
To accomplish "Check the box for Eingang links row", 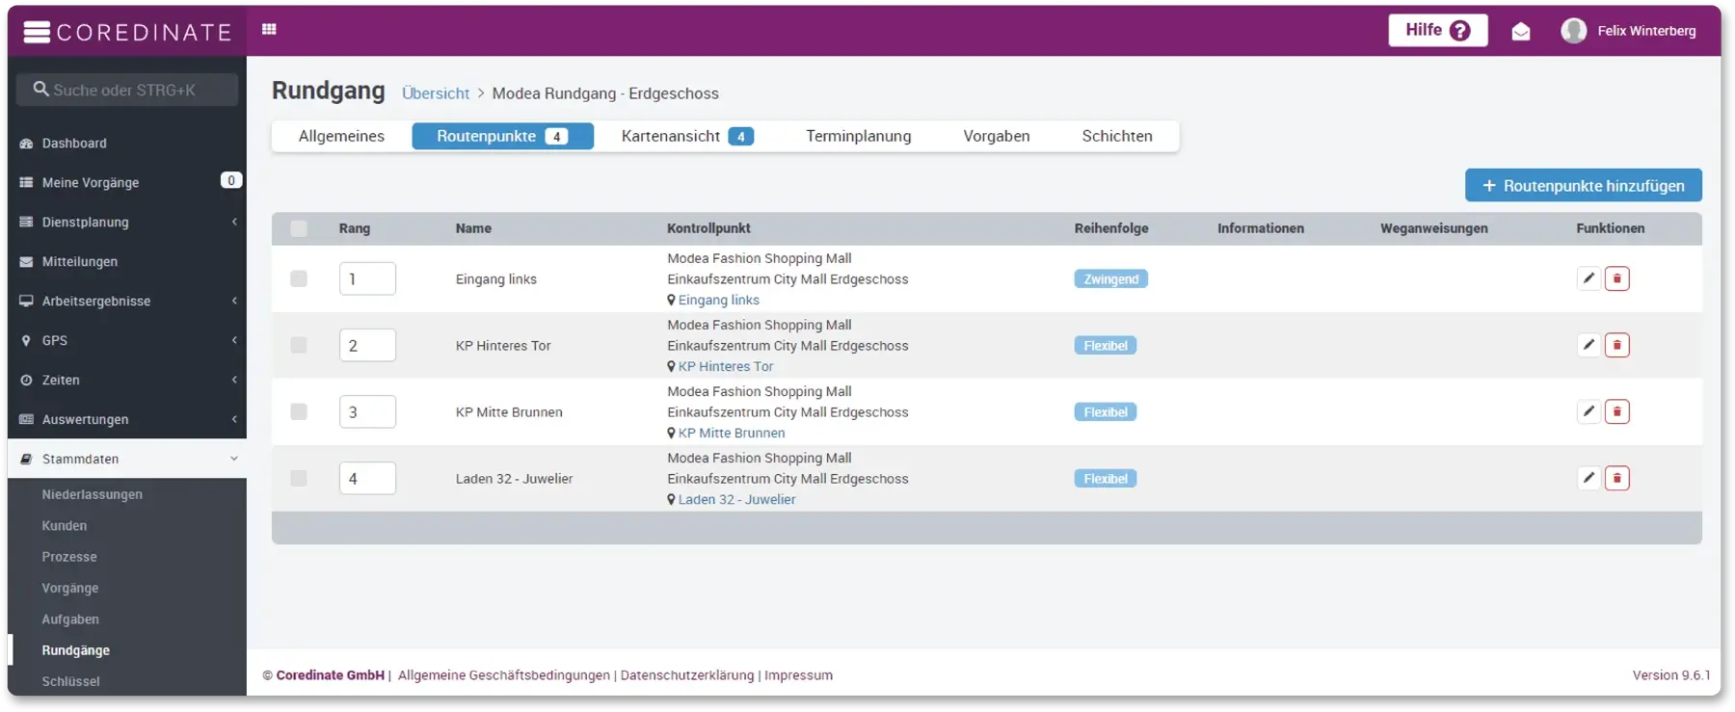I will [x=299, y=278].
